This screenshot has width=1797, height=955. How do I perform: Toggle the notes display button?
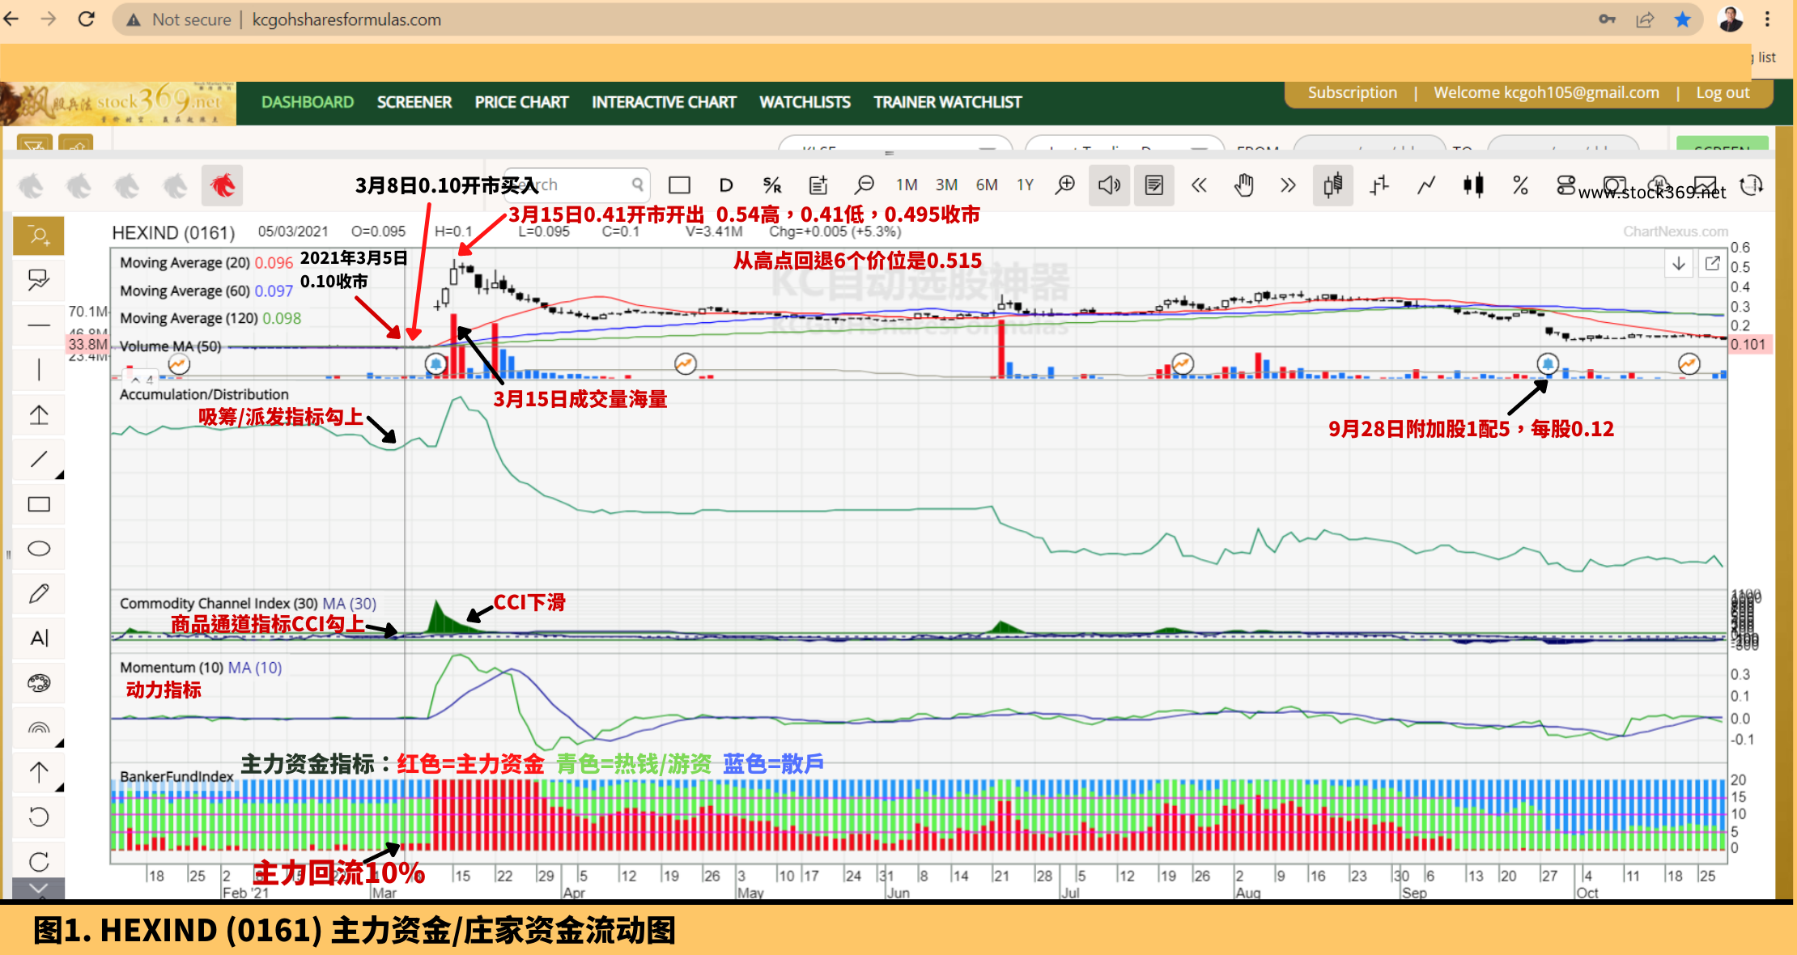(x=1154, y=185)
